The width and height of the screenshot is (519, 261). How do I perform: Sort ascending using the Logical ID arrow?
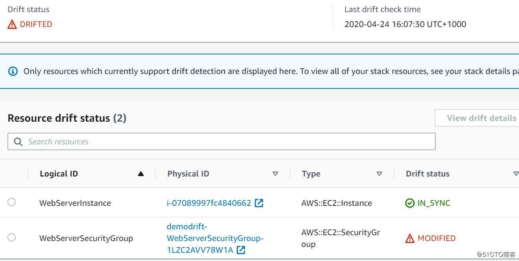coord(141,174)
